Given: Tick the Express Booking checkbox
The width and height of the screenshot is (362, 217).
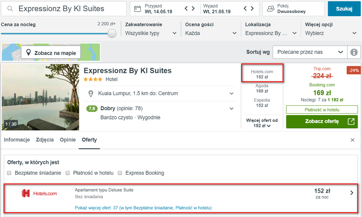Looking at the screenshot, I should point(120,173).
